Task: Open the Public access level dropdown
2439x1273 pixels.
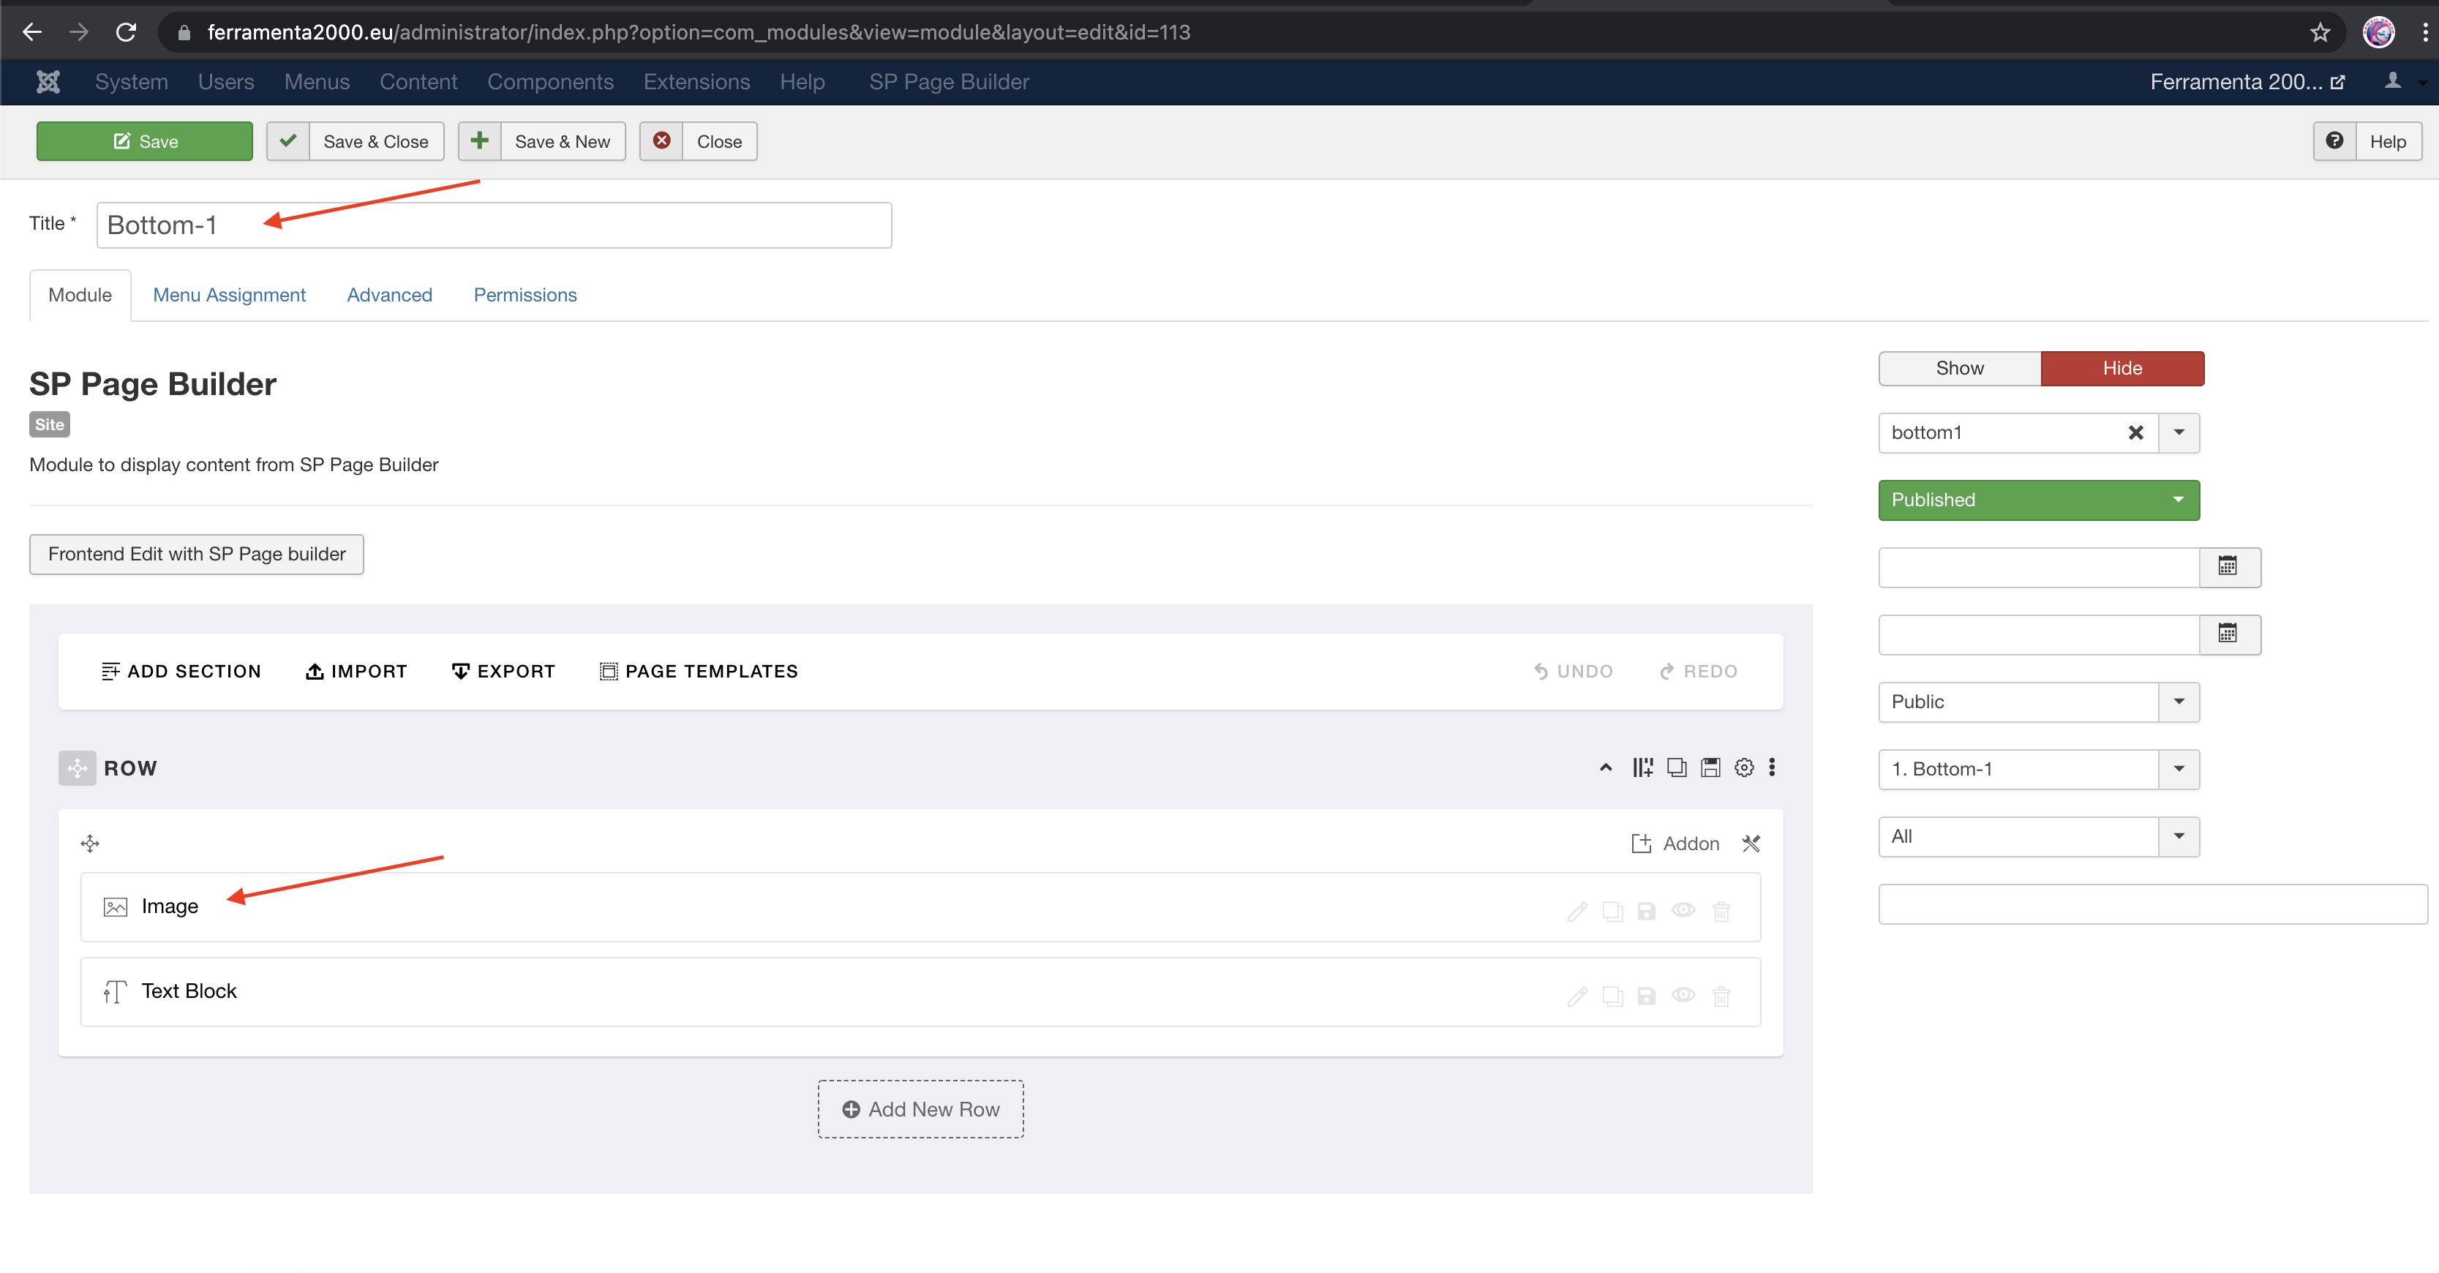Action: [x=2037, y=702]
